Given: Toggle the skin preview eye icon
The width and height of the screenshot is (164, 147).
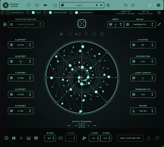Looking at the screenshot, I should (x=159, y=12).
